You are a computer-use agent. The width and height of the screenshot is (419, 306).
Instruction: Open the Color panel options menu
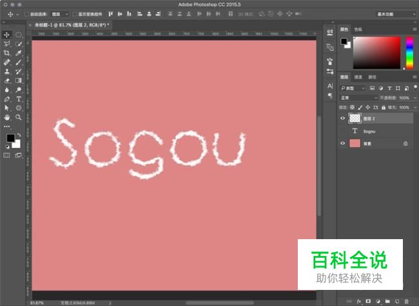(x=414, y=30)
